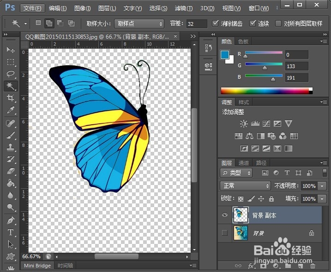Image resolution: width=331 pixels, height=272 pixels.
Task: Select the Pen tool
Action: pyautogui.click(x=10, y=220)
